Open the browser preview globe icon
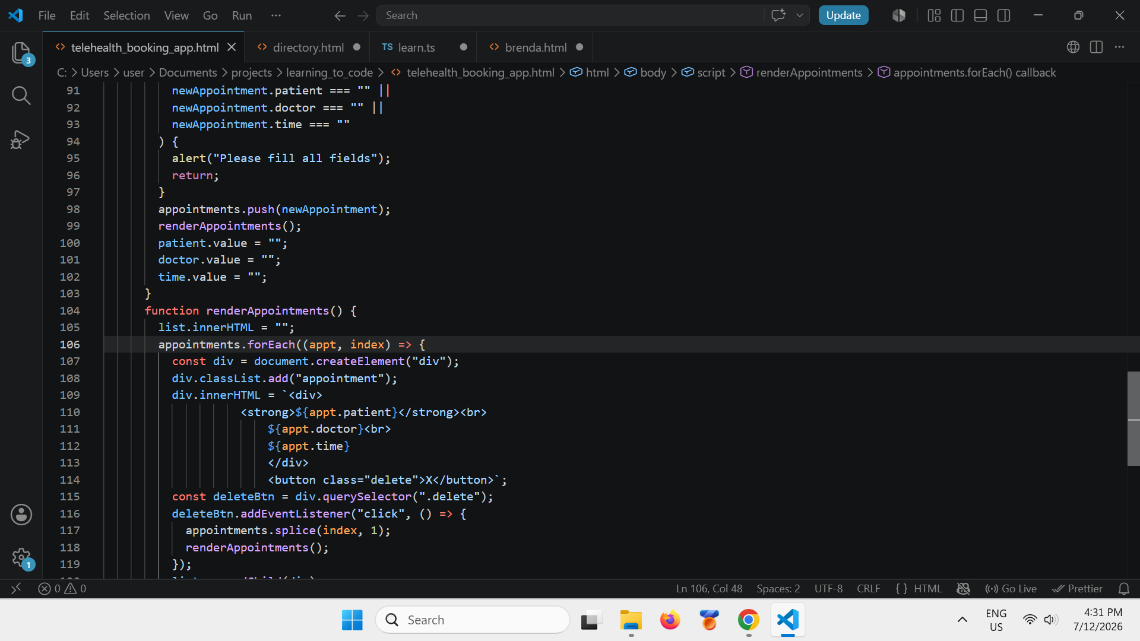The width and height of the screenshot is (1140, 641). pyautogui.click(x=1073, y=47)
